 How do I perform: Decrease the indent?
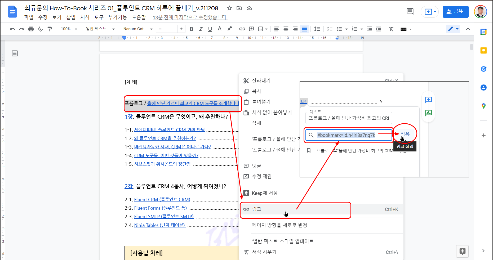369,29
